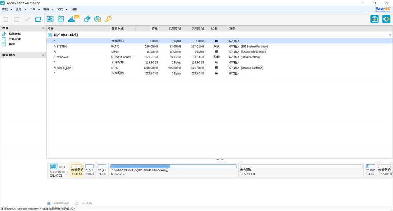Open 屬性 in the operations panel

click(12, 44)
